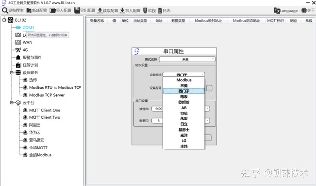Open the partly hidden dropdown right of 波特率

(207, 109)
